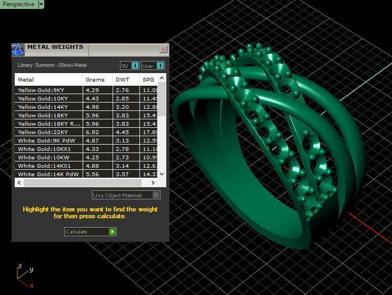Select the White Gold:10KW row

pyautogui.click(x=86, y=157)
